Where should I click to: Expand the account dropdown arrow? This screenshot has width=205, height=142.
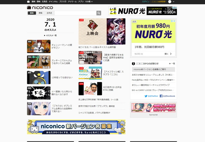coord(174,2)
